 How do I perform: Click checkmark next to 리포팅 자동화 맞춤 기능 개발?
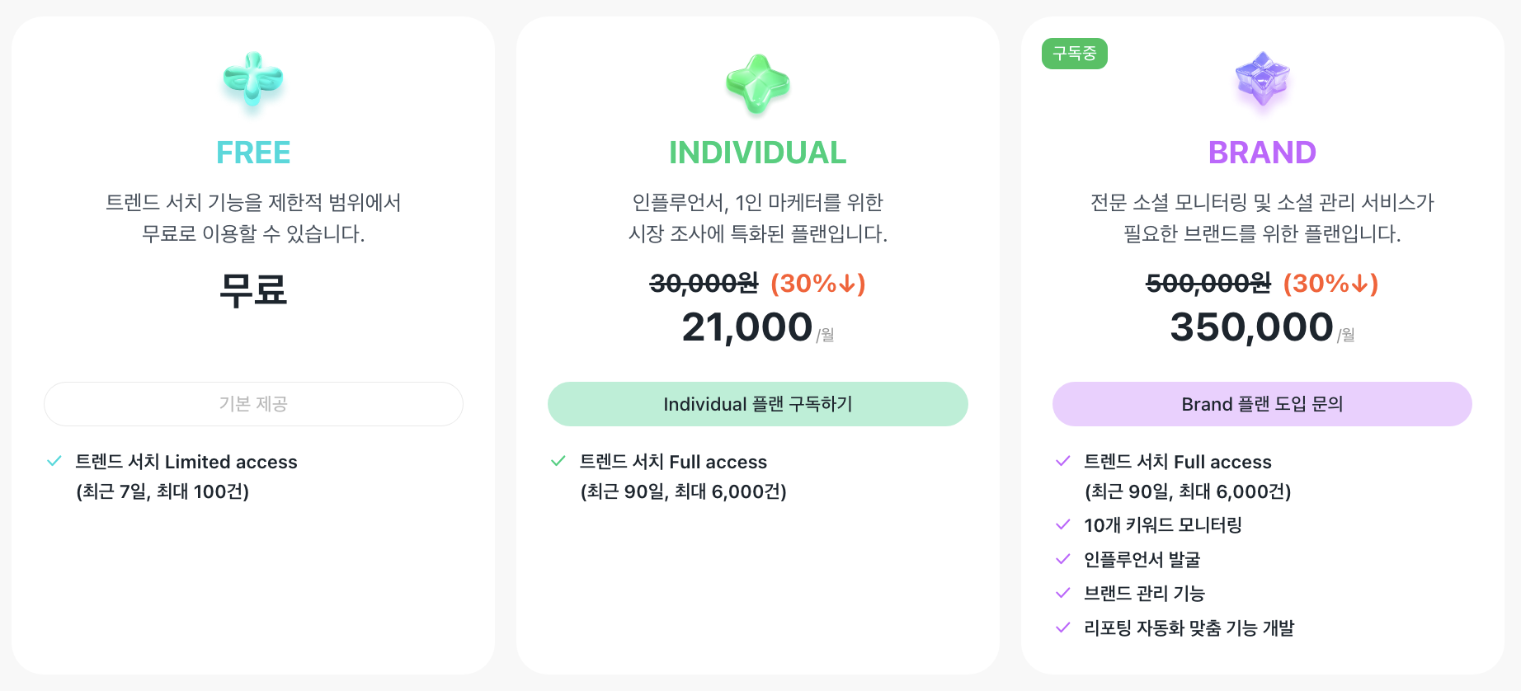(1063, 628)
